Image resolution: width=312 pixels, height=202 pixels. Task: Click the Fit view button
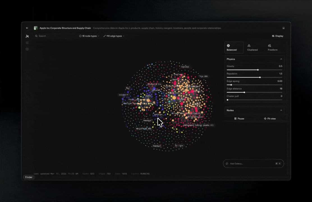tap(270, 119)
